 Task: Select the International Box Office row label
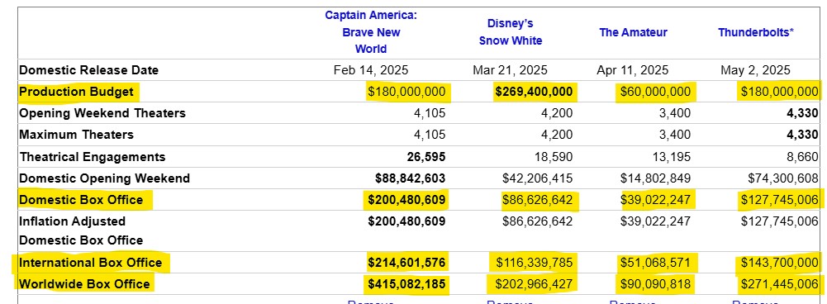click(91, 263)
